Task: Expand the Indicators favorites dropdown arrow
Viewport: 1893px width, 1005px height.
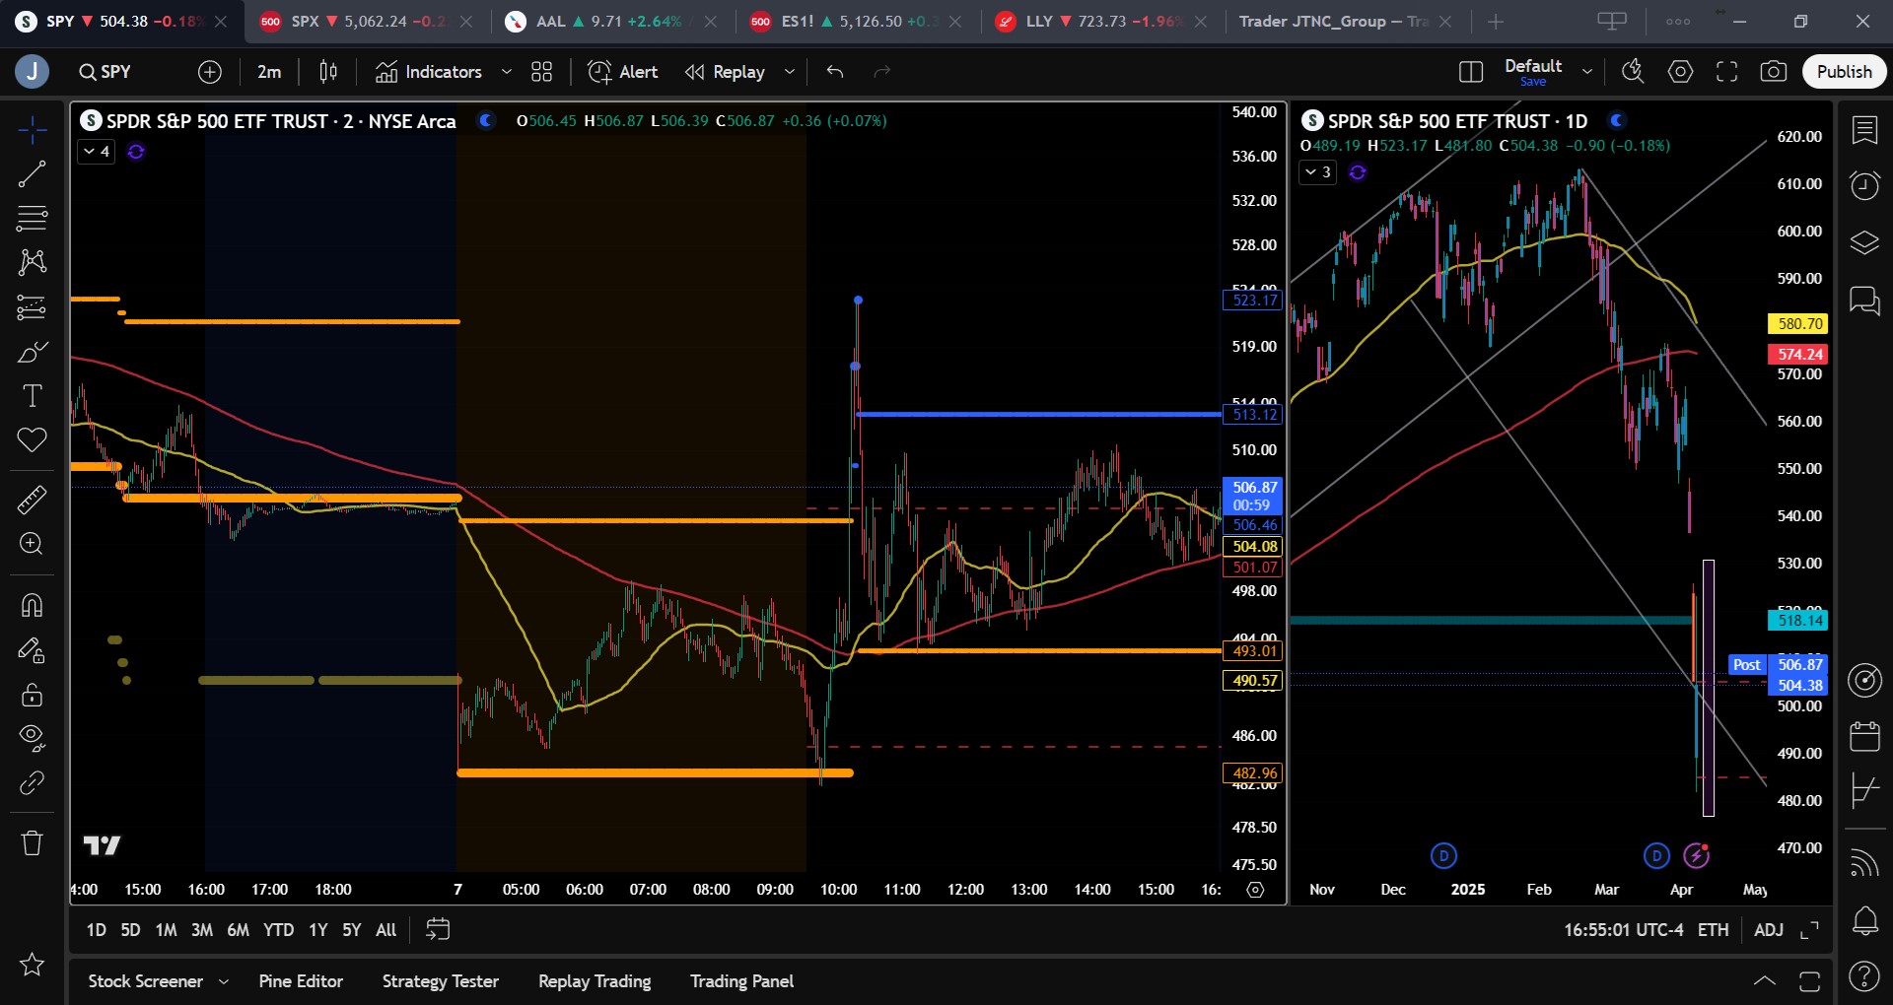Action: 507,72
